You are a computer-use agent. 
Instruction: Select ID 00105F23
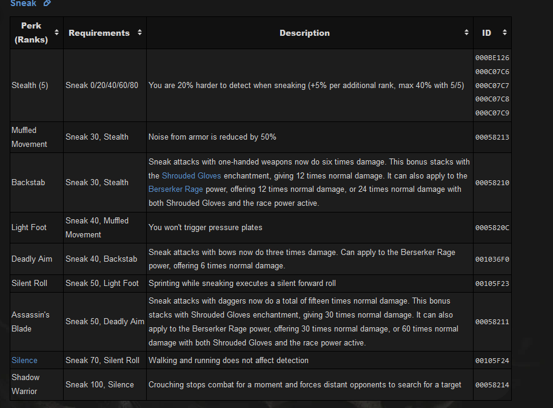pos(492,284)
